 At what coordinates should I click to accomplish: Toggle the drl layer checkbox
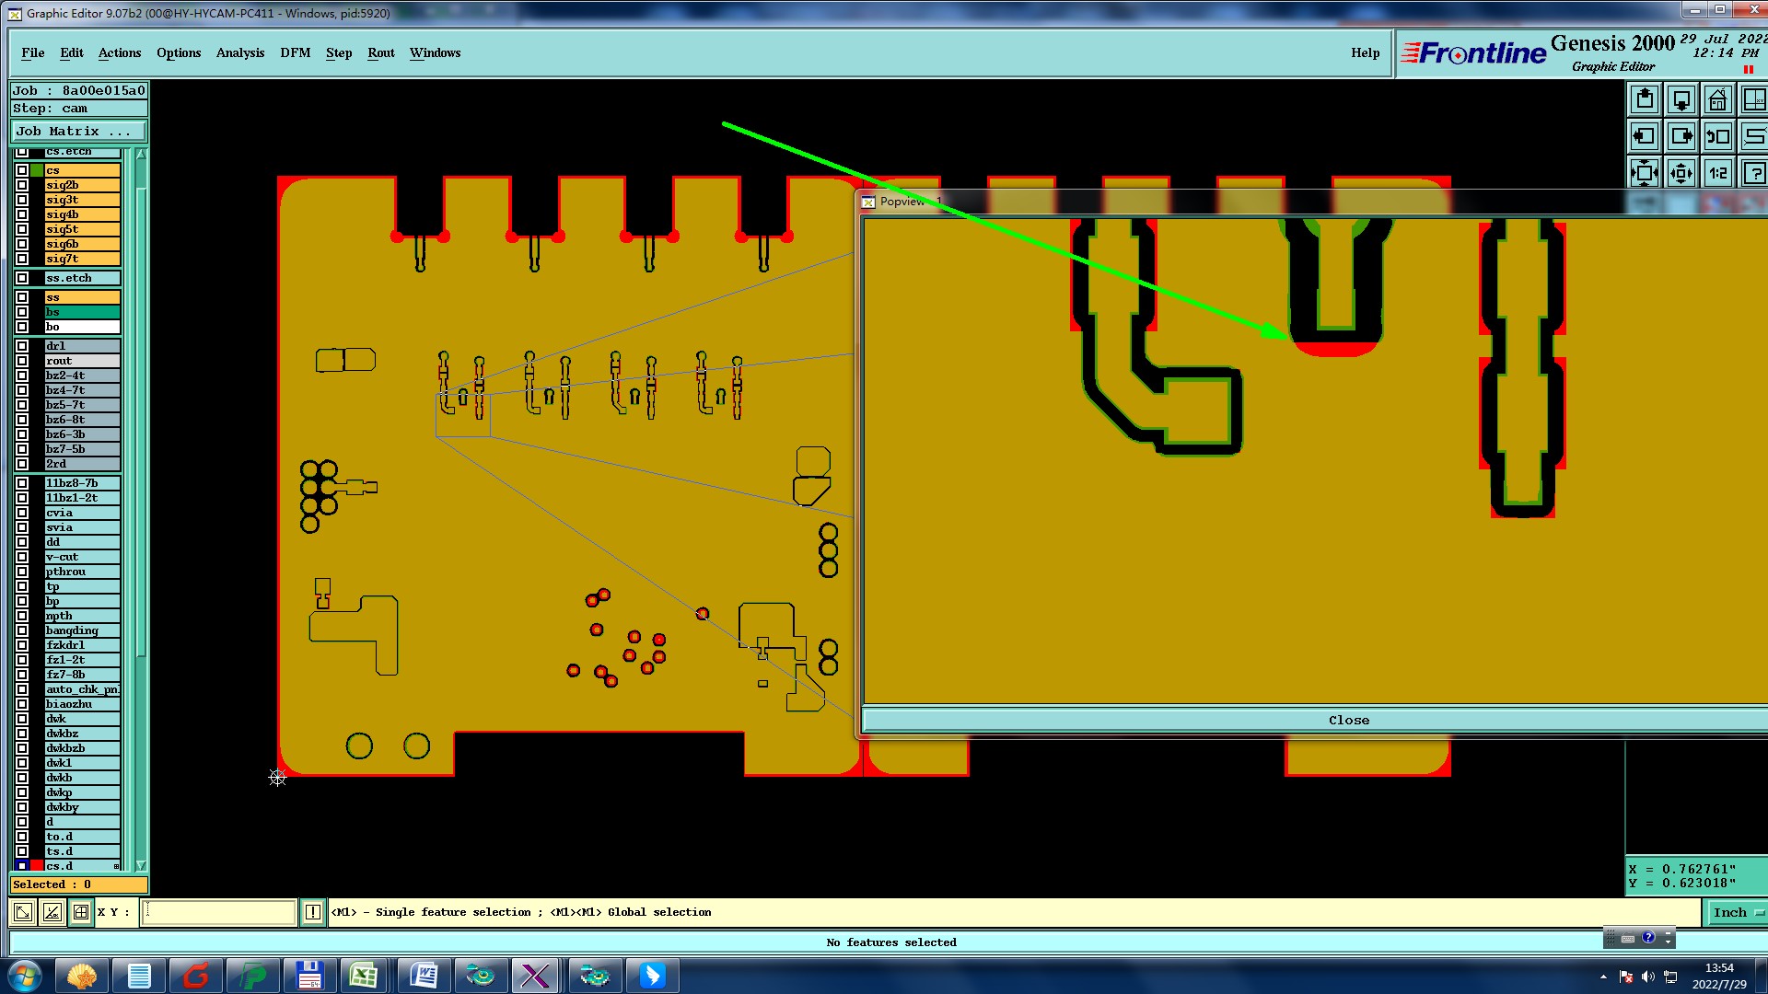coord(22,346)
